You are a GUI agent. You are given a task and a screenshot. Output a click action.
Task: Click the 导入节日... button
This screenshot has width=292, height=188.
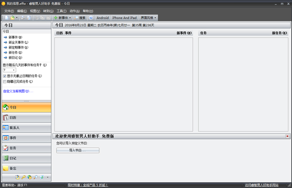tap(78, 150)
